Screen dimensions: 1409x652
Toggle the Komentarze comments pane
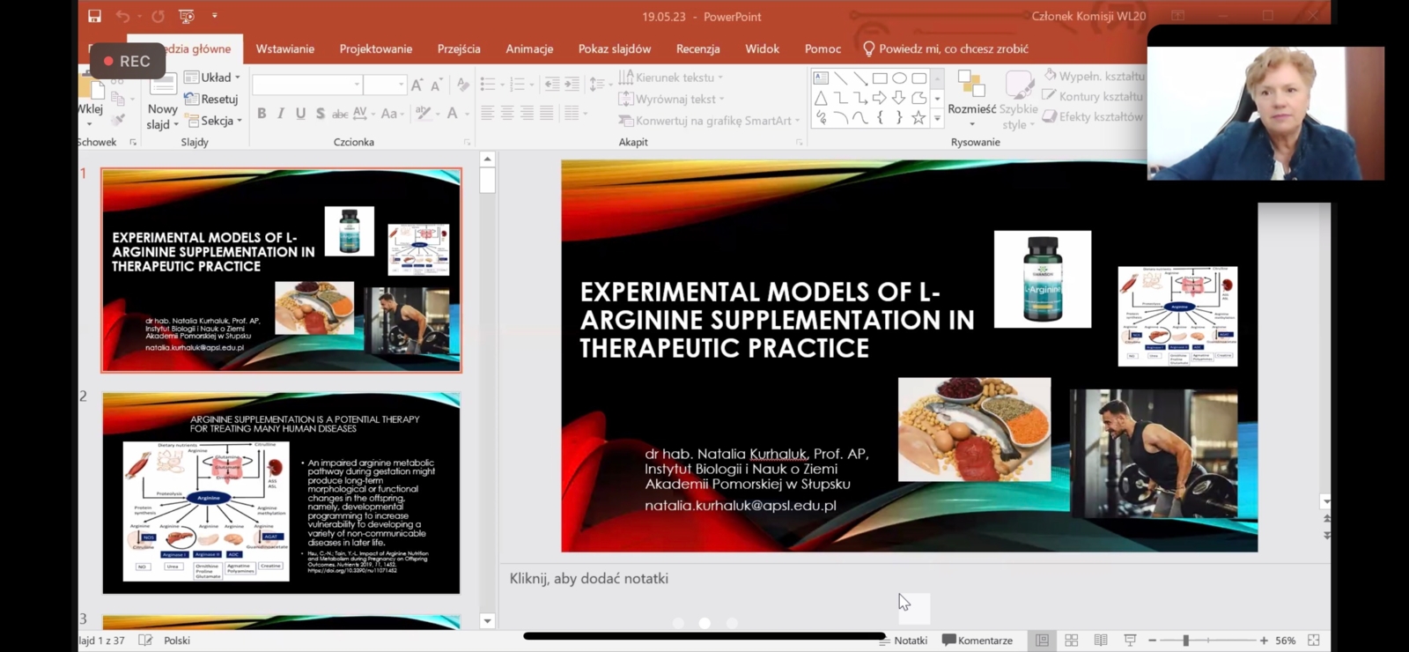click(x=977, y=641)
